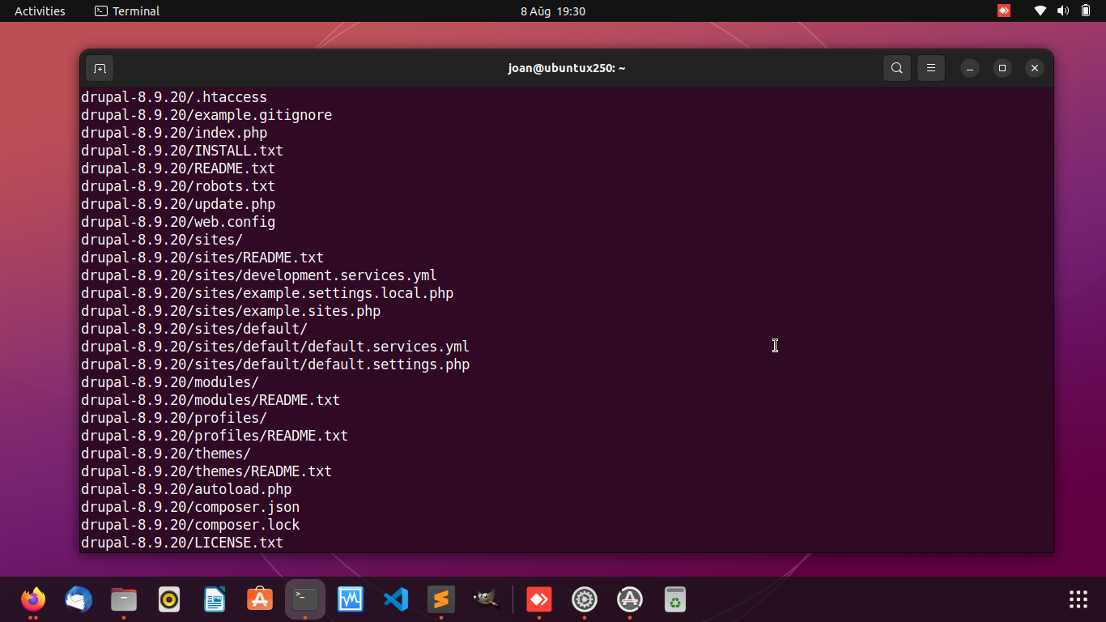Launch Rhythmbox music player

tap(169, 599)
